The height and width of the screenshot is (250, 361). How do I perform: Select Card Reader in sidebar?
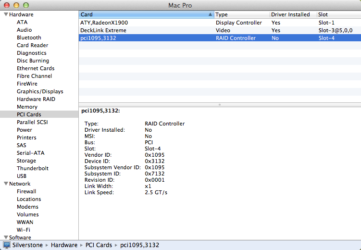tap(33, 45)
